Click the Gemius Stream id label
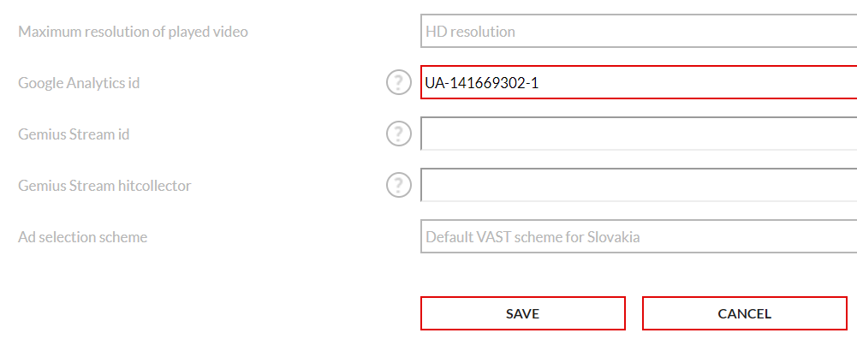Image resolution: width=857 pixels, height=339 pixels. click(x=74, y=134)
